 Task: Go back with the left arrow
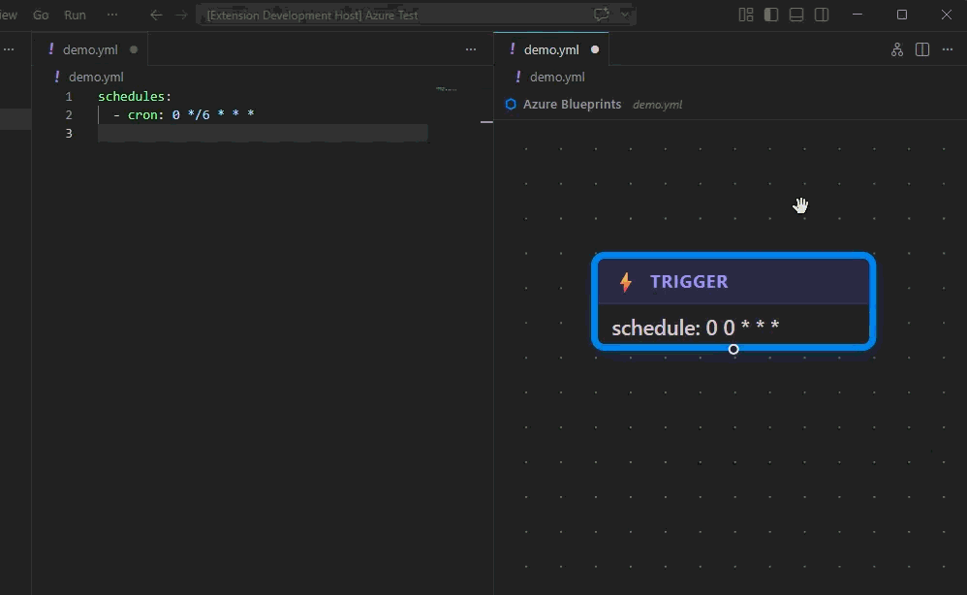click(x=156, y=15)
